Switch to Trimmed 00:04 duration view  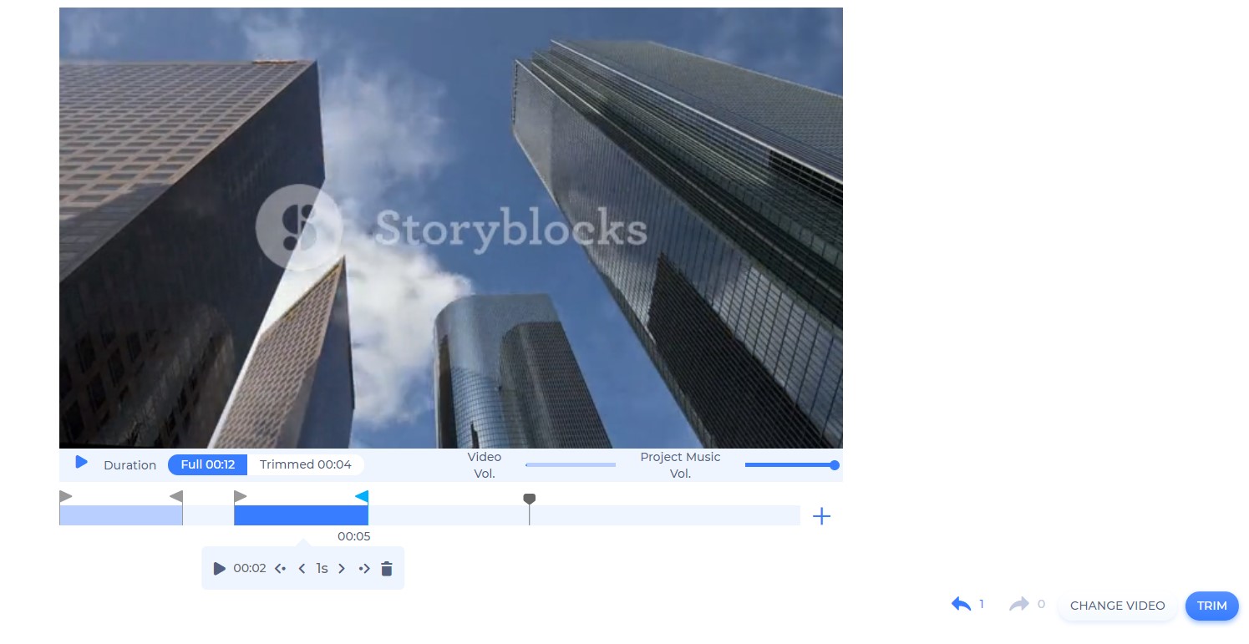pos(305,464)
